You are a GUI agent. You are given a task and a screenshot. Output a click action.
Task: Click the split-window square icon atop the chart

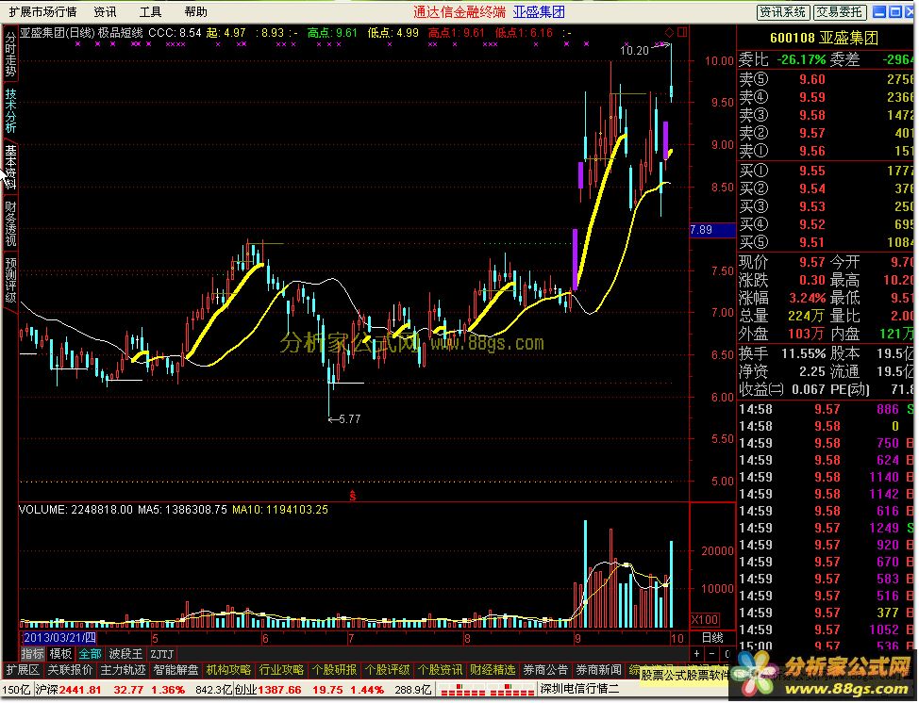[681, 32]
